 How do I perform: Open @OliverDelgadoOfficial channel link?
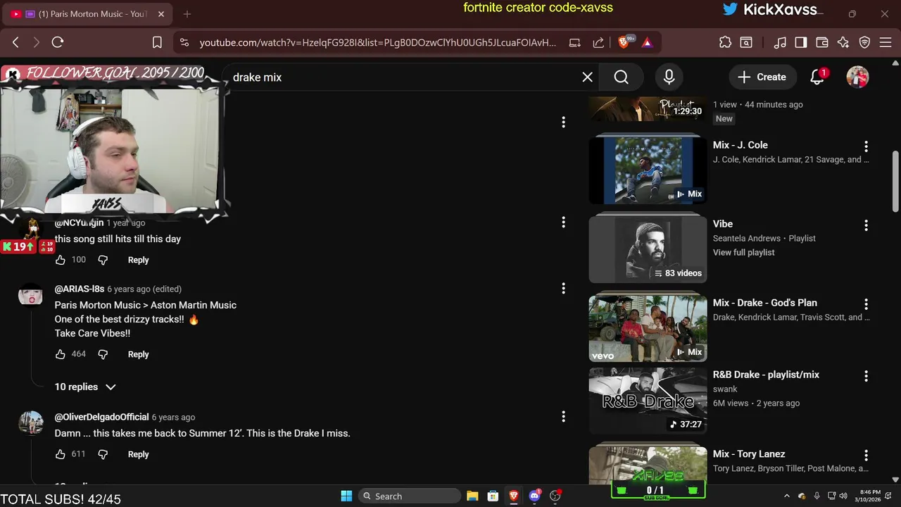point(102,417)
